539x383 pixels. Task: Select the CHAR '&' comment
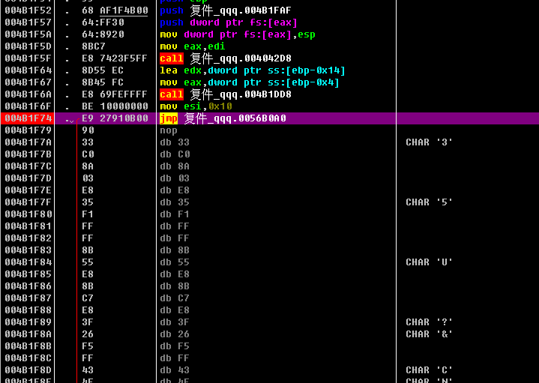(x=429, y=334)
